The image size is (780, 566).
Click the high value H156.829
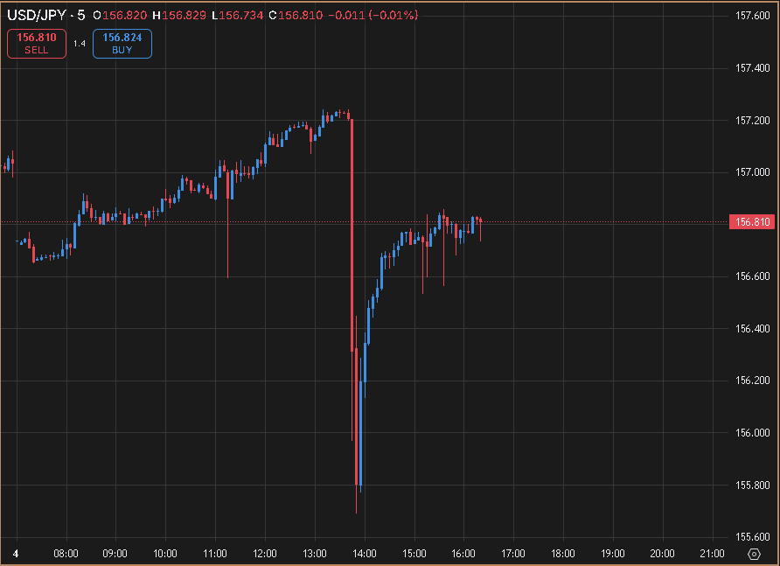tap(179, 16)
